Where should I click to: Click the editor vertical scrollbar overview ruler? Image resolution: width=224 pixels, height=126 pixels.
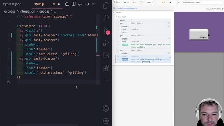coord(98,49)
